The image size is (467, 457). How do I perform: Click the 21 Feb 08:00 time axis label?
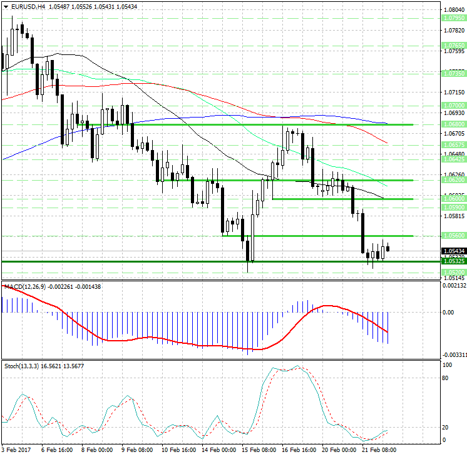(379, 449)
